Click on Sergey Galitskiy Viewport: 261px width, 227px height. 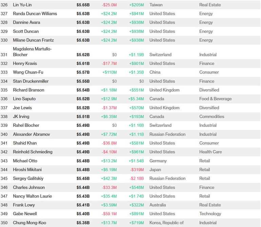[x=28, y=178]
